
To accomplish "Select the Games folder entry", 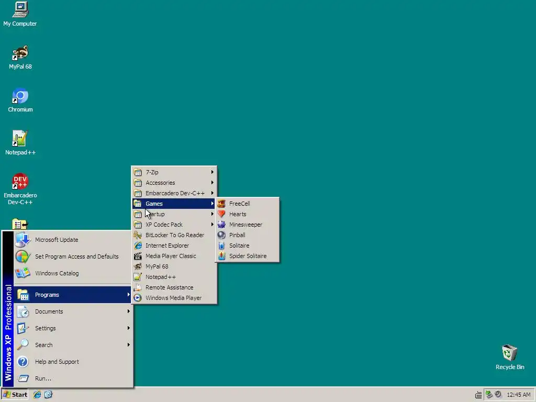I will tap(174, 204).
